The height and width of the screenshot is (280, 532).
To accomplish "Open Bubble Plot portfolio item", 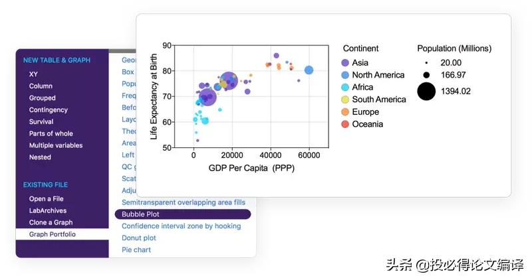I will click(x=140, y=214).
